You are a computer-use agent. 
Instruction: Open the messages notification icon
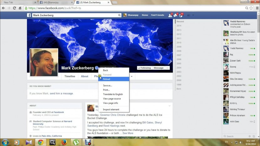tap(176, 15)
